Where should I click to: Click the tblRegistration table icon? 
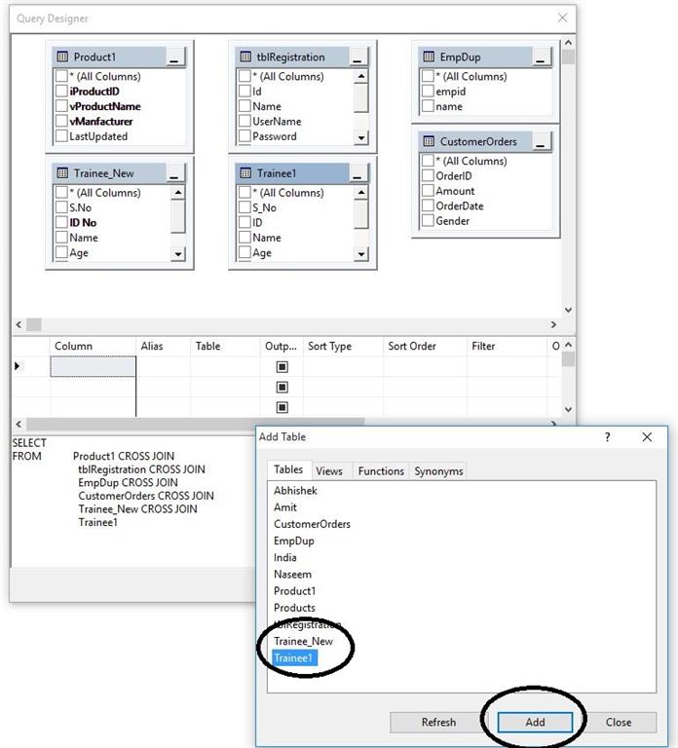pyautogui.click(x=245, y=56)
